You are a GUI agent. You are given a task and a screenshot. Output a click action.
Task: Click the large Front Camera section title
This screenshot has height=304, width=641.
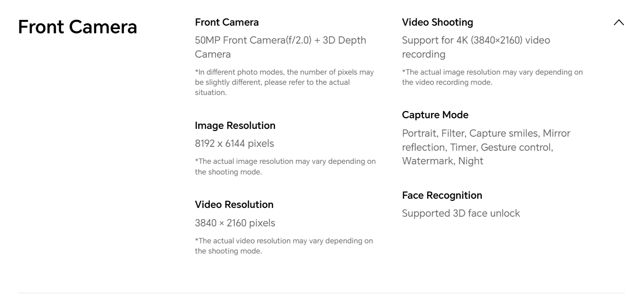(x=78, y=27)
